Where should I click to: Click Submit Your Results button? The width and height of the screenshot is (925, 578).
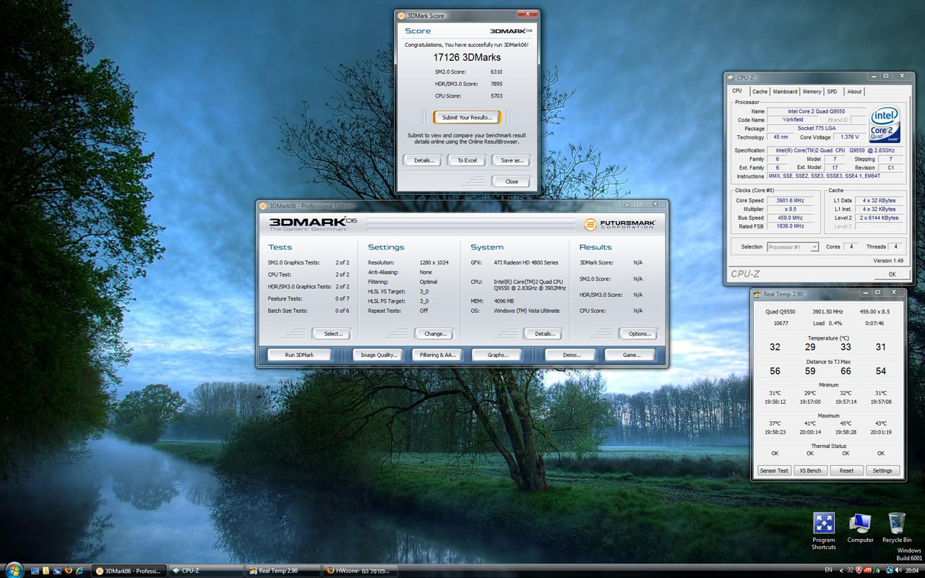coord(466,117)
